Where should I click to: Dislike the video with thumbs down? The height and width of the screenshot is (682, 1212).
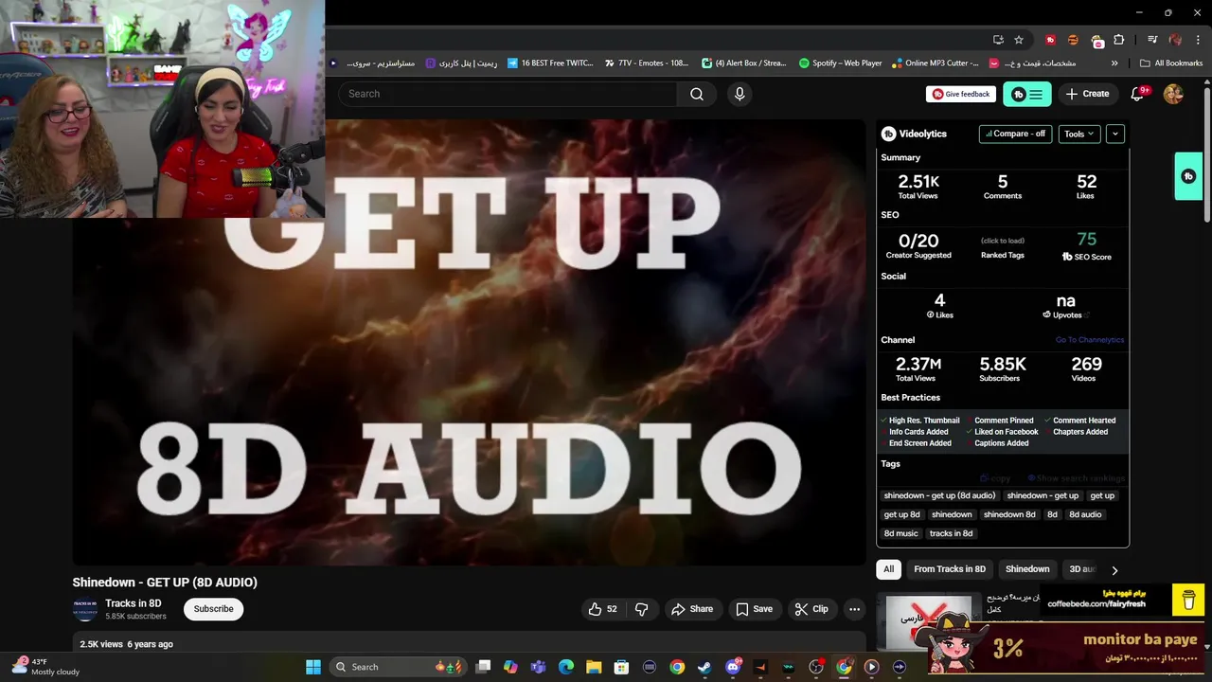[641, 609]
